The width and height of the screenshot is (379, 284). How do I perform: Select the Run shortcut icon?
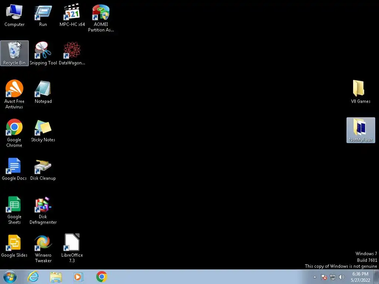tap(43, 15)
